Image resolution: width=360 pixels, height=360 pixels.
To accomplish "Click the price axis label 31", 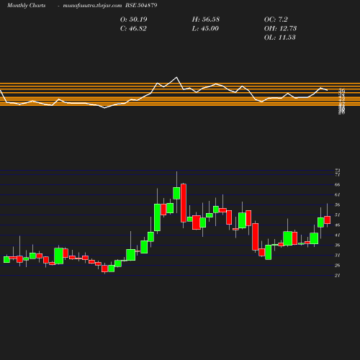I will tap(337, 256).
